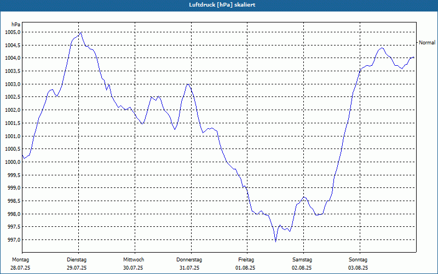The width and height of the screenshot is (438, 274).
Task: Click the date 01.08.25
Action: tap(245, 268)
